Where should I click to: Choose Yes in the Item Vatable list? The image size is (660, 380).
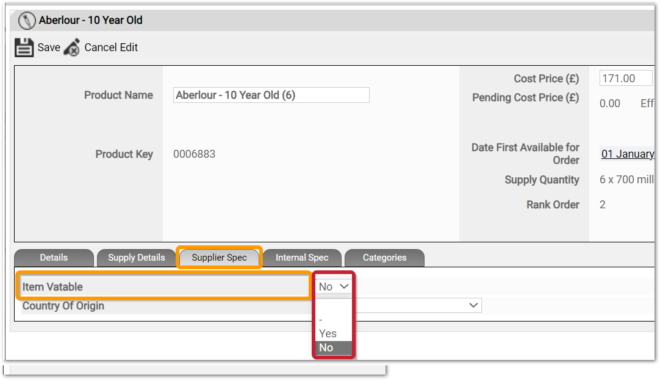pos(328,334)
